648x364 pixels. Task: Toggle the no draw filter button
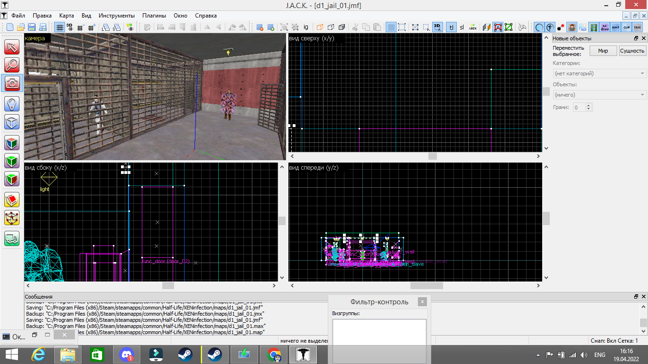(605, 27)
